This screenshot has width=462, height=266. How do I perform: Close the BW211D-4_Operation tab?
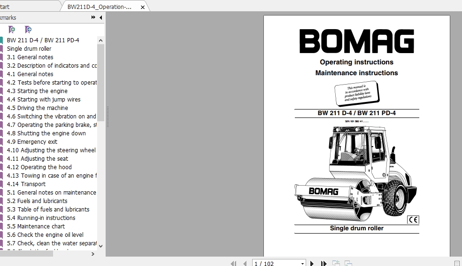pos(143,8)
